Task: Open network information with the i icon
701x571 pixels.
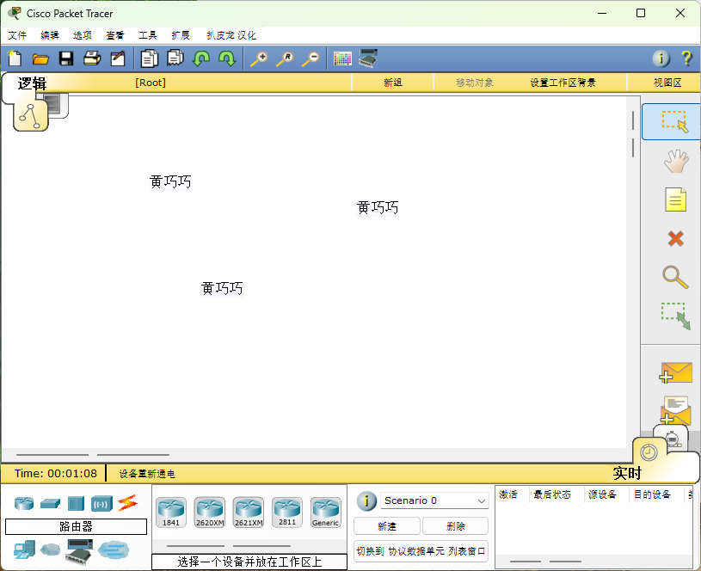Action: click(661, 58)
